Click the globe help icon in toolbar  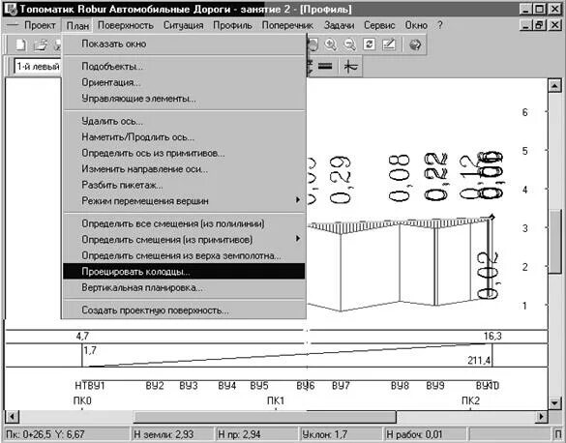415,44
